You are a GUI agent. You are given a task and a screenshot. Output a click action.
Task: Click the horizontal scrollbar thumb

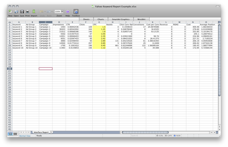[145, 132]
